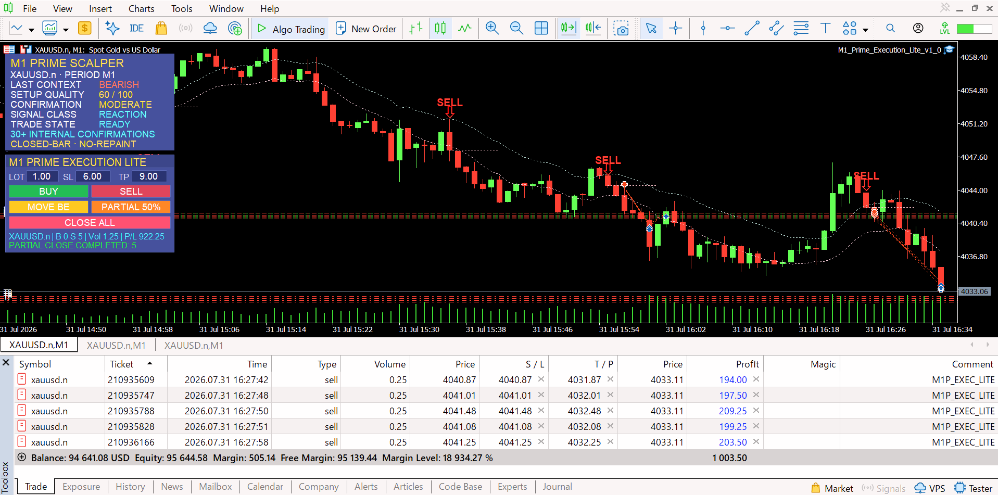Draw a vertical line
This screenshot has width=998, height=495.
click(703, 28)
